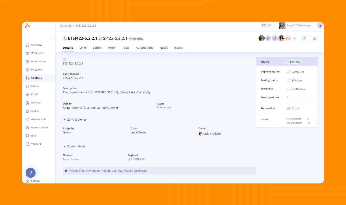Open Settings from the sidebar bottom

pos(36,181)
